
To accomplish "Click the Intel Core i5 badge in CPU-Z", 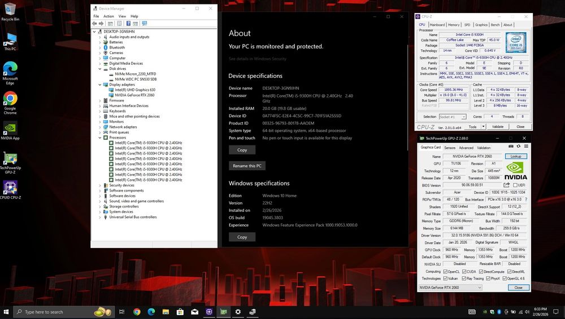I will (516, 42).
